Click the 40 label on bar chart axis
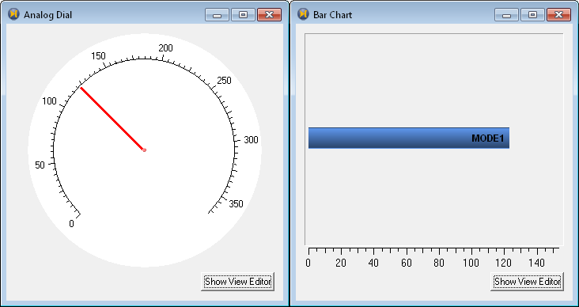The image size is (579, 307). point(373,263)
